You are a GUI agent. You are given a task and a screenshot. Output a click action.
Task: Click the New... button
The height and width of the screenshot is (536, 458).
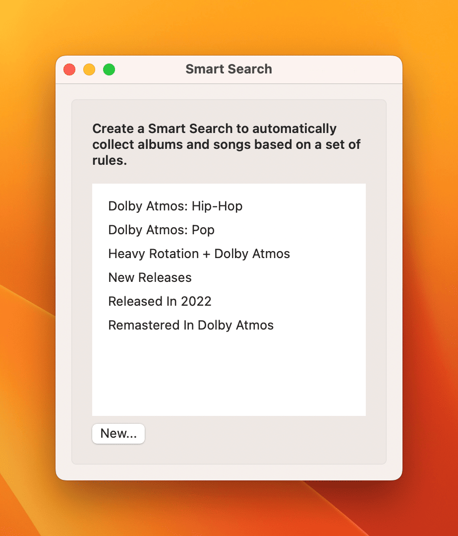click(118, 433)
